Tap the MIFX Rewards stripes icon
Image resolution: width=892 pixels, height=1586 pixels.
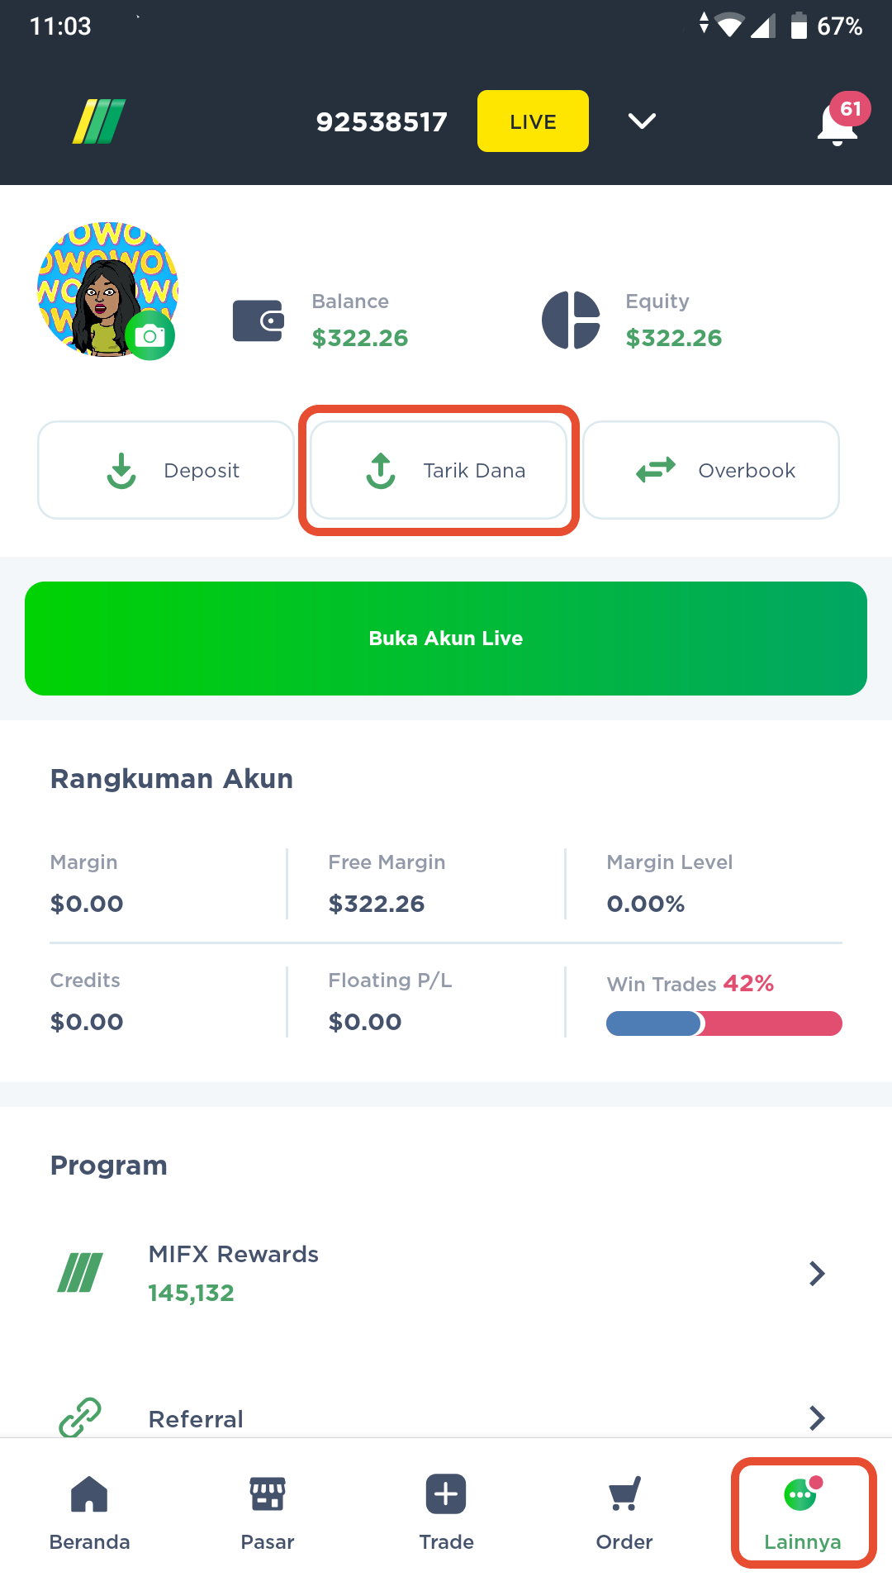click(x=80, y=1273)
